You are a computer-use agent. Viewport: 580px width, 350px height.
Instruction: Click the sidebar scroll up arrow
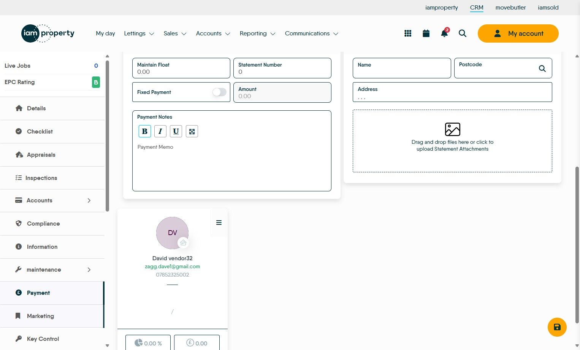point(107,56)
